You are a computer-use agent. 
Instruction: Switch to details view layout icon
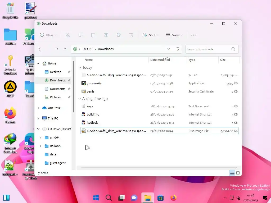[232, 173]
